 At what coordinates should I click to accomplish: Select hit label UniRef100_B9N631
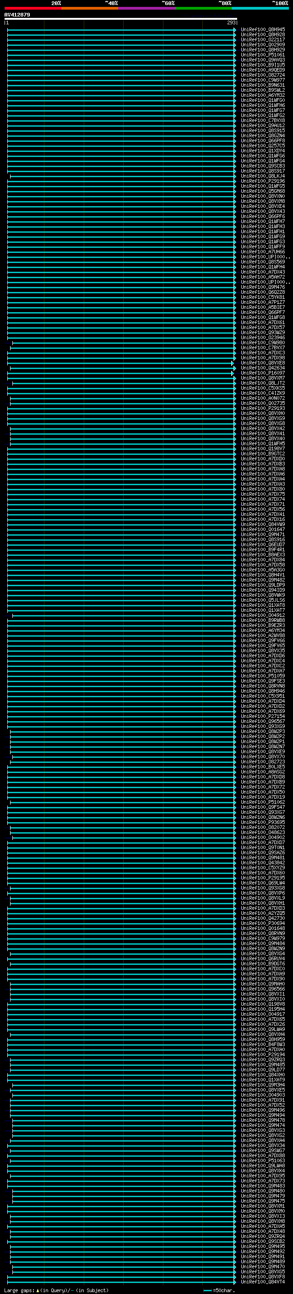[263, 85]
